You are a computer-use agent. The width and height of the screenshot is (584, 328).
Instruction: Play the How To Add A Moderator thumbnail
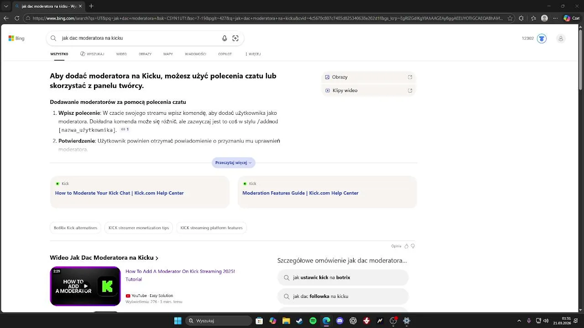pyautogui.click(x=85, y=286)
